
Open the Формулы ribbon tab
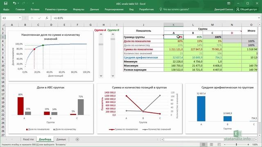point(79,9)
